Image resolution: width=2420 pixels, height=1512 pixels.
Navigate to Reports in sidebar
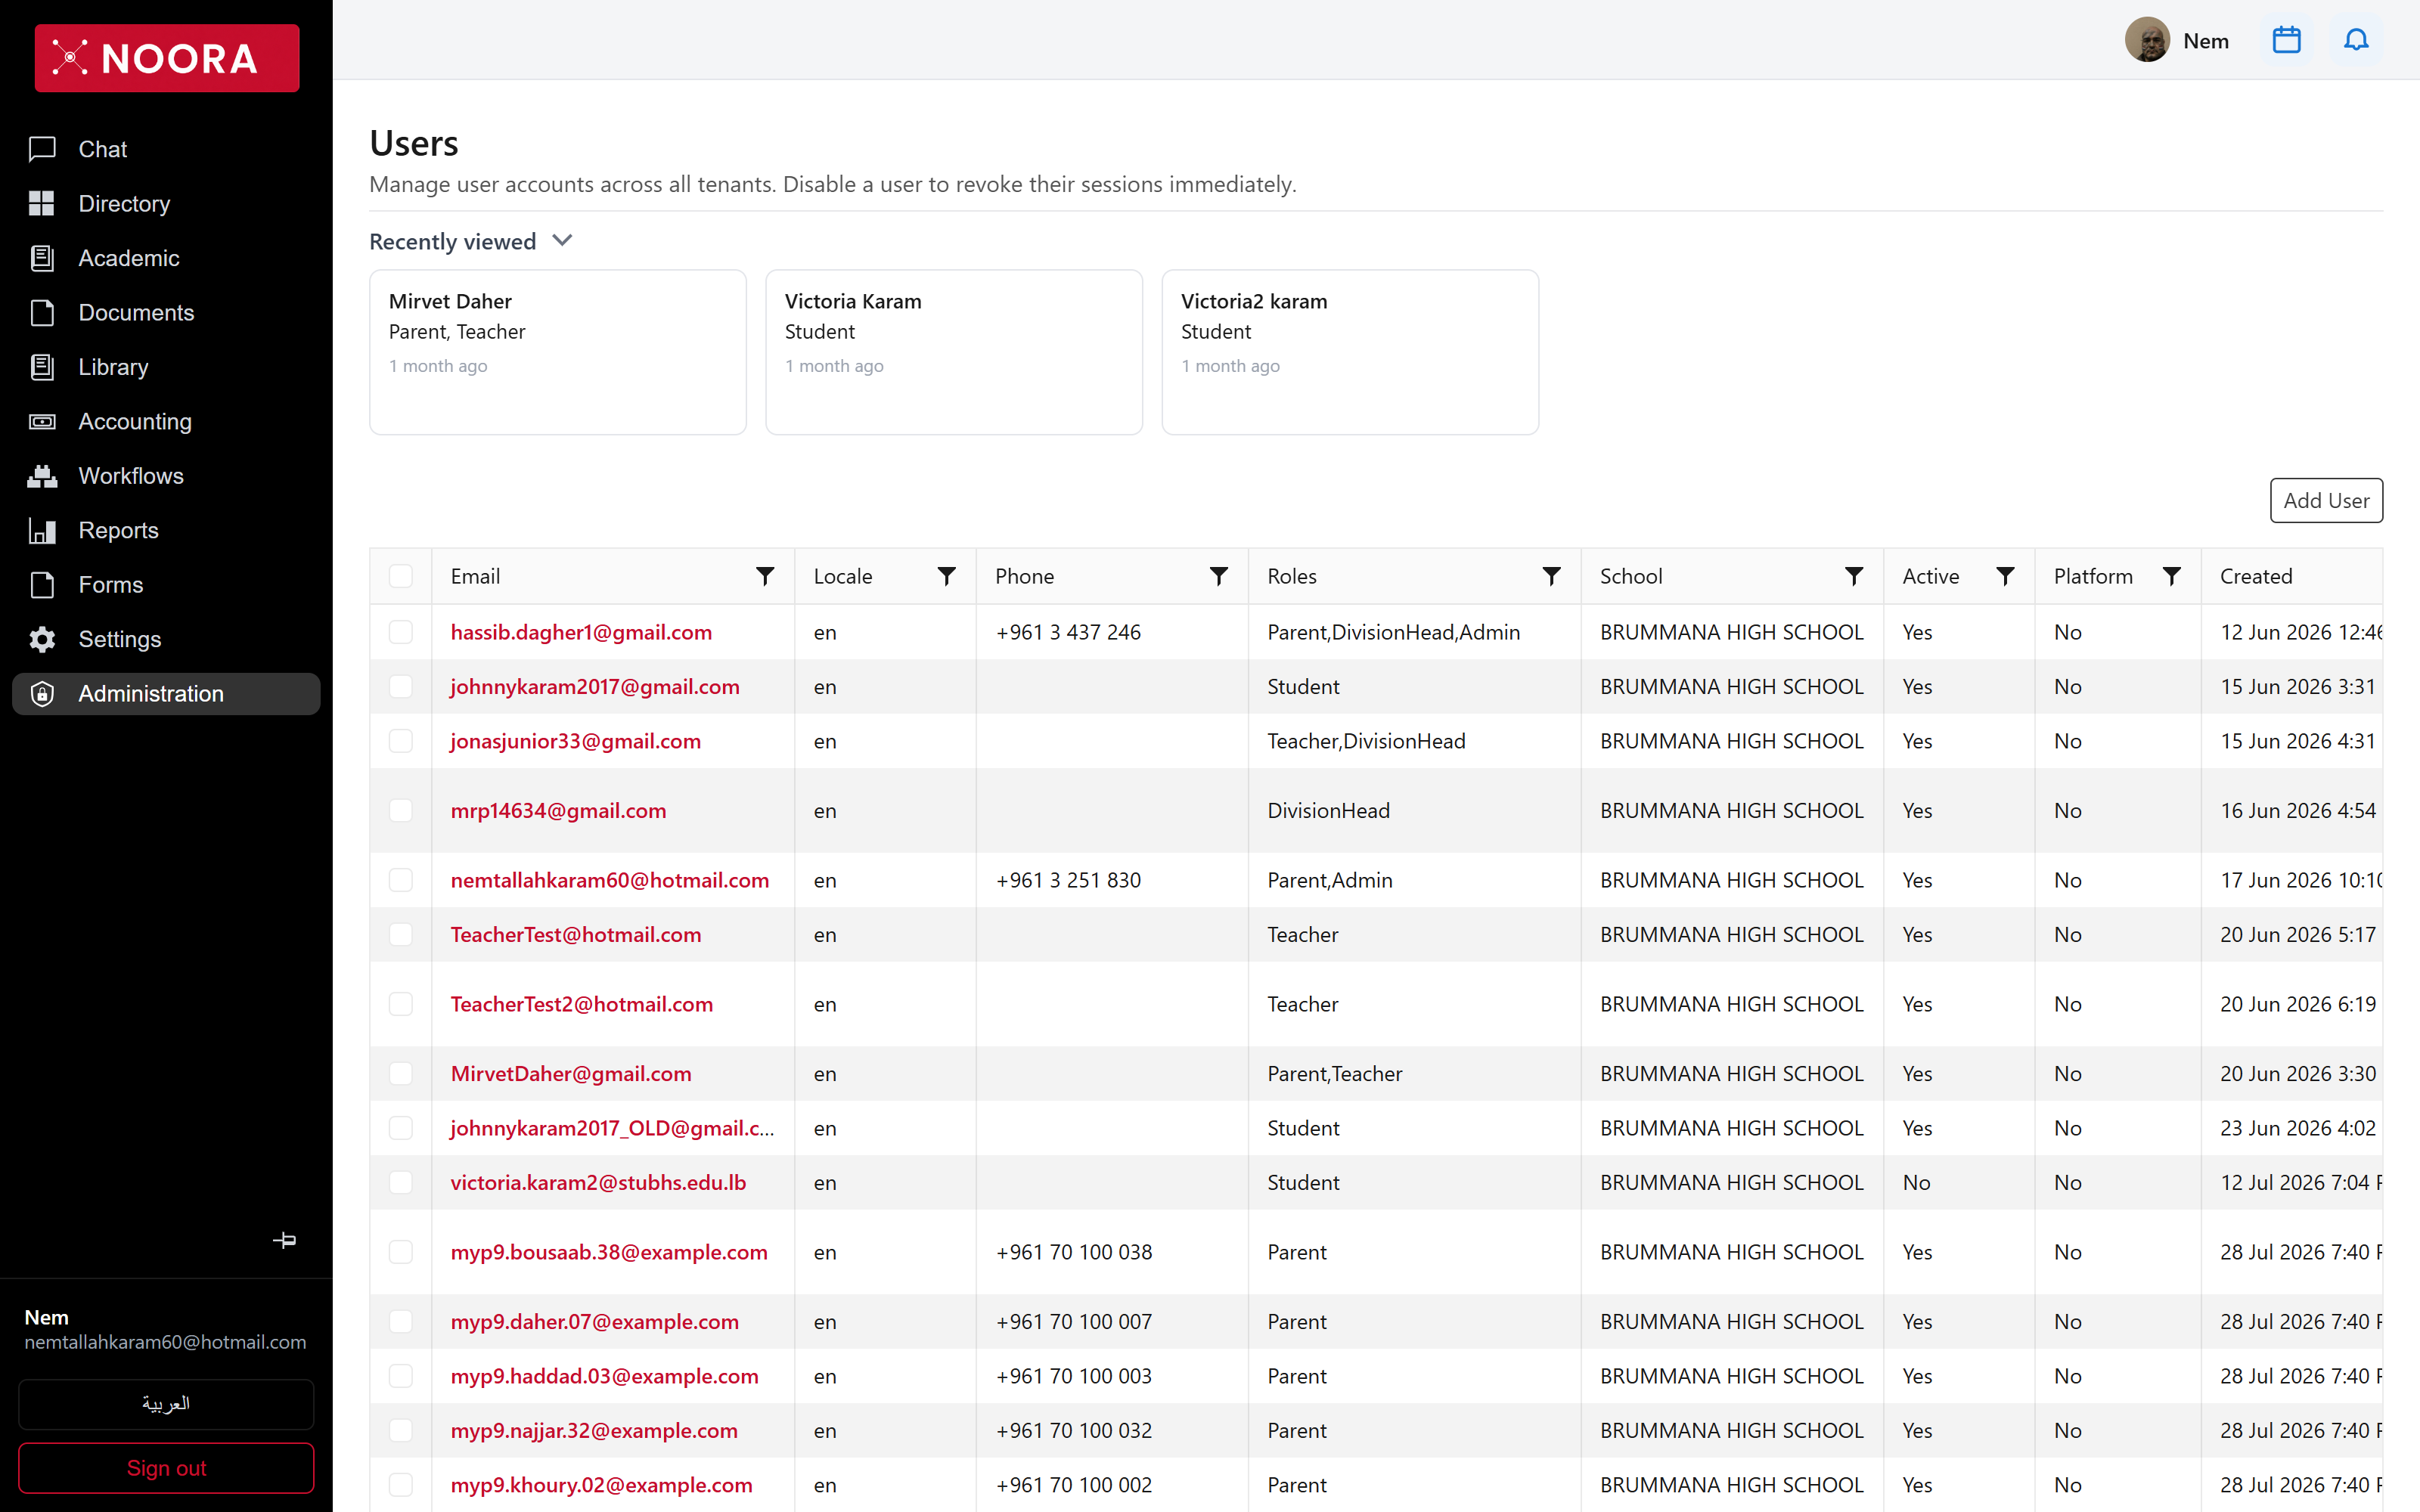click(x=166, y=531)
